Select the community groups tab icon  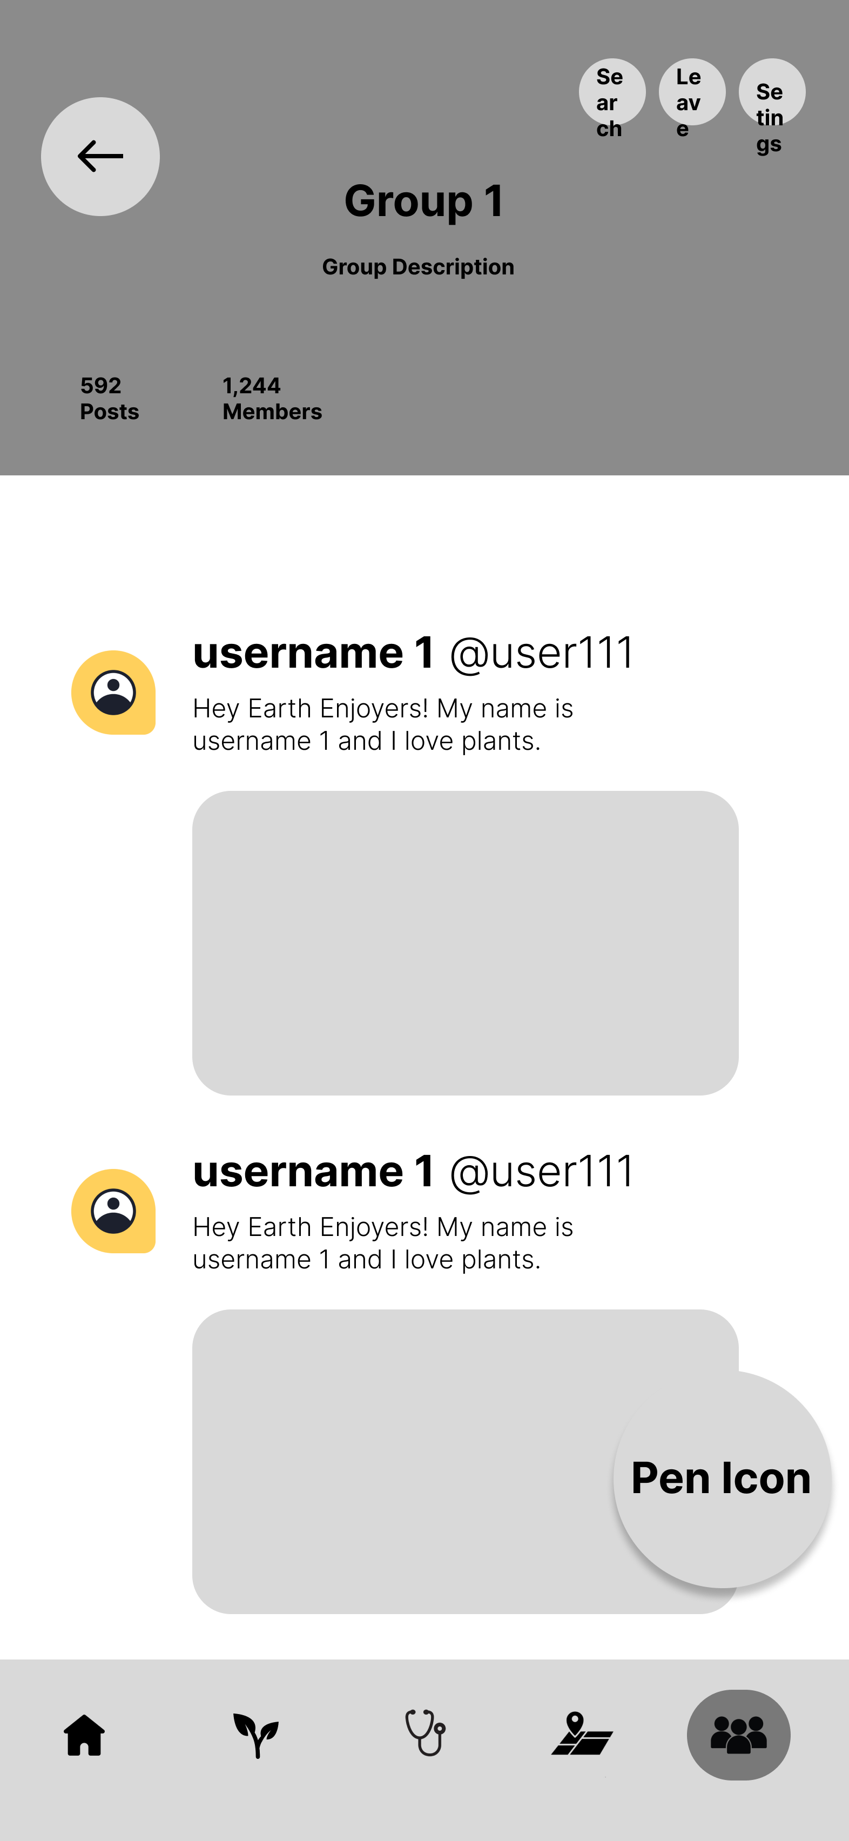pyautogui.click(x=738, y=1735)
